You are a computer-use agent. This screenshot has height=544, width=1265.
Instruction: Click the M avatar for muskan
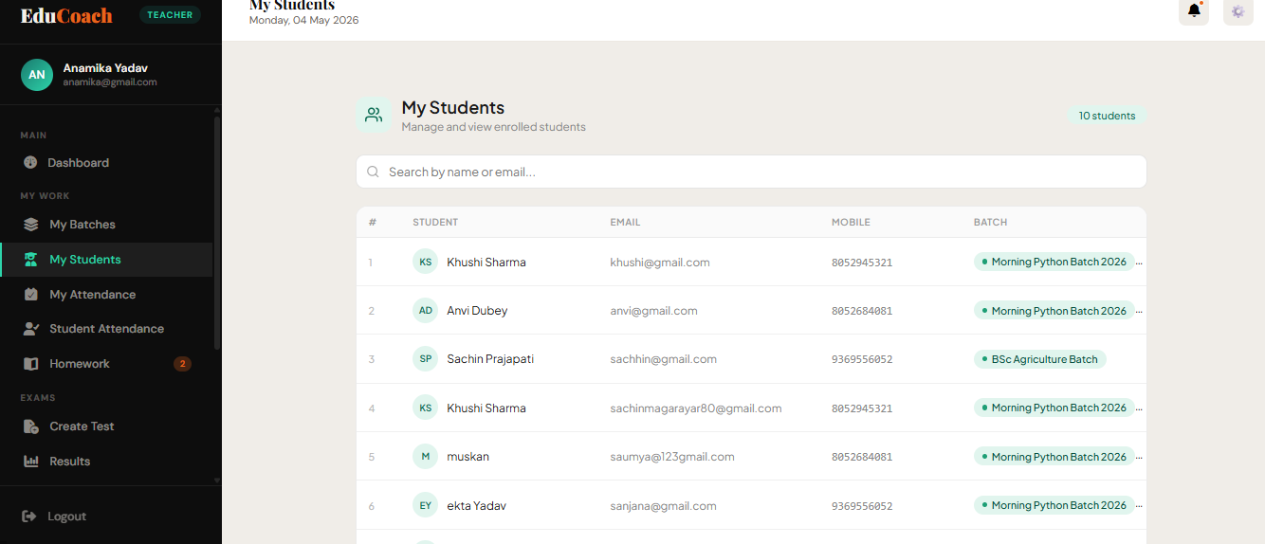pos(426,457)
